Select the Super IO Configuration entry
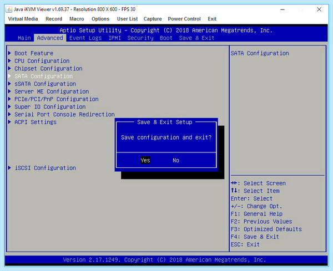Screen dimensions: 333x271 click(x=50, y=106)
